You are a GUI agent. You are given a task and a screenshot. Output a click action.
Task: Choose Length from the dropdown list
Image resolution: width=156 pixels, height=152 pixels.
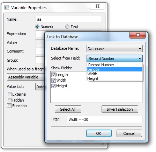tap(115, 69)
